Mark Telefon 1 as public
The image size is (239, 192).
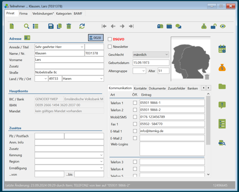[135, 103]
